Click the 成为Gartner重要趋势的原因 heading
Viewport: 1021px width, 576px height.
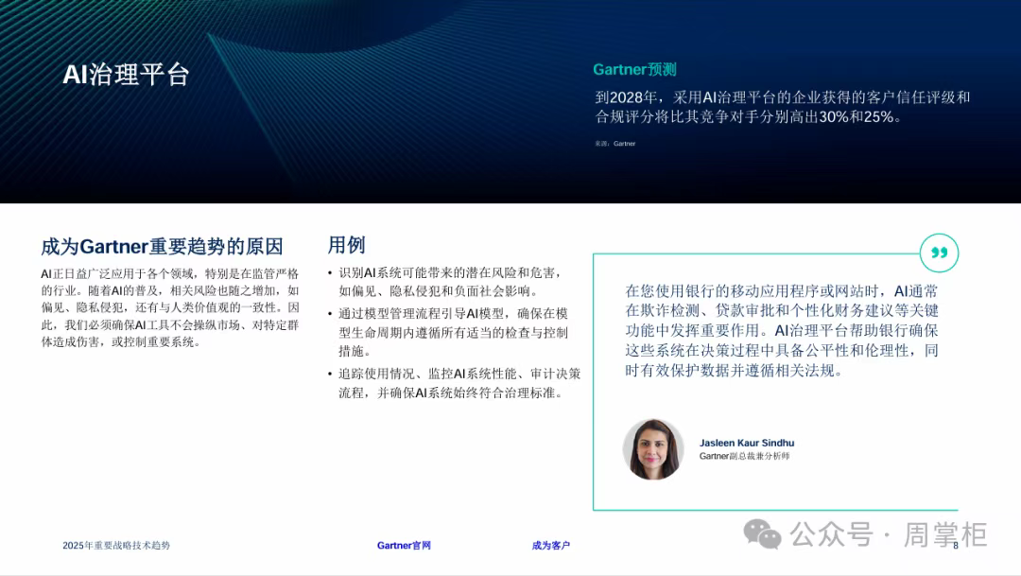(x=162, y=247)
